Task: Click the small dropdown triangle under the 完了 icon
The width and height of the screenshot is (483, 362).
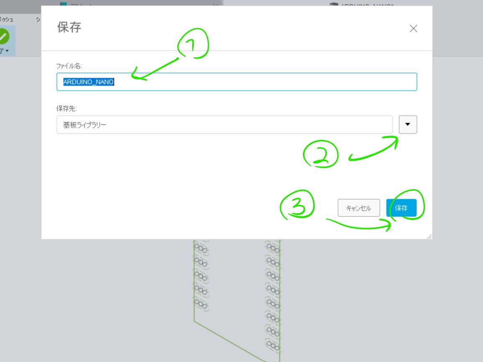Action: click(x=7, y=51)
